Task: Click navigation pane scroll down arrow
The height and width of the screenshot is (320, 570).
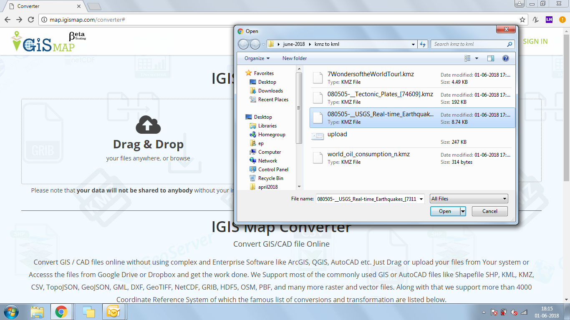Action: pos(299,187)
